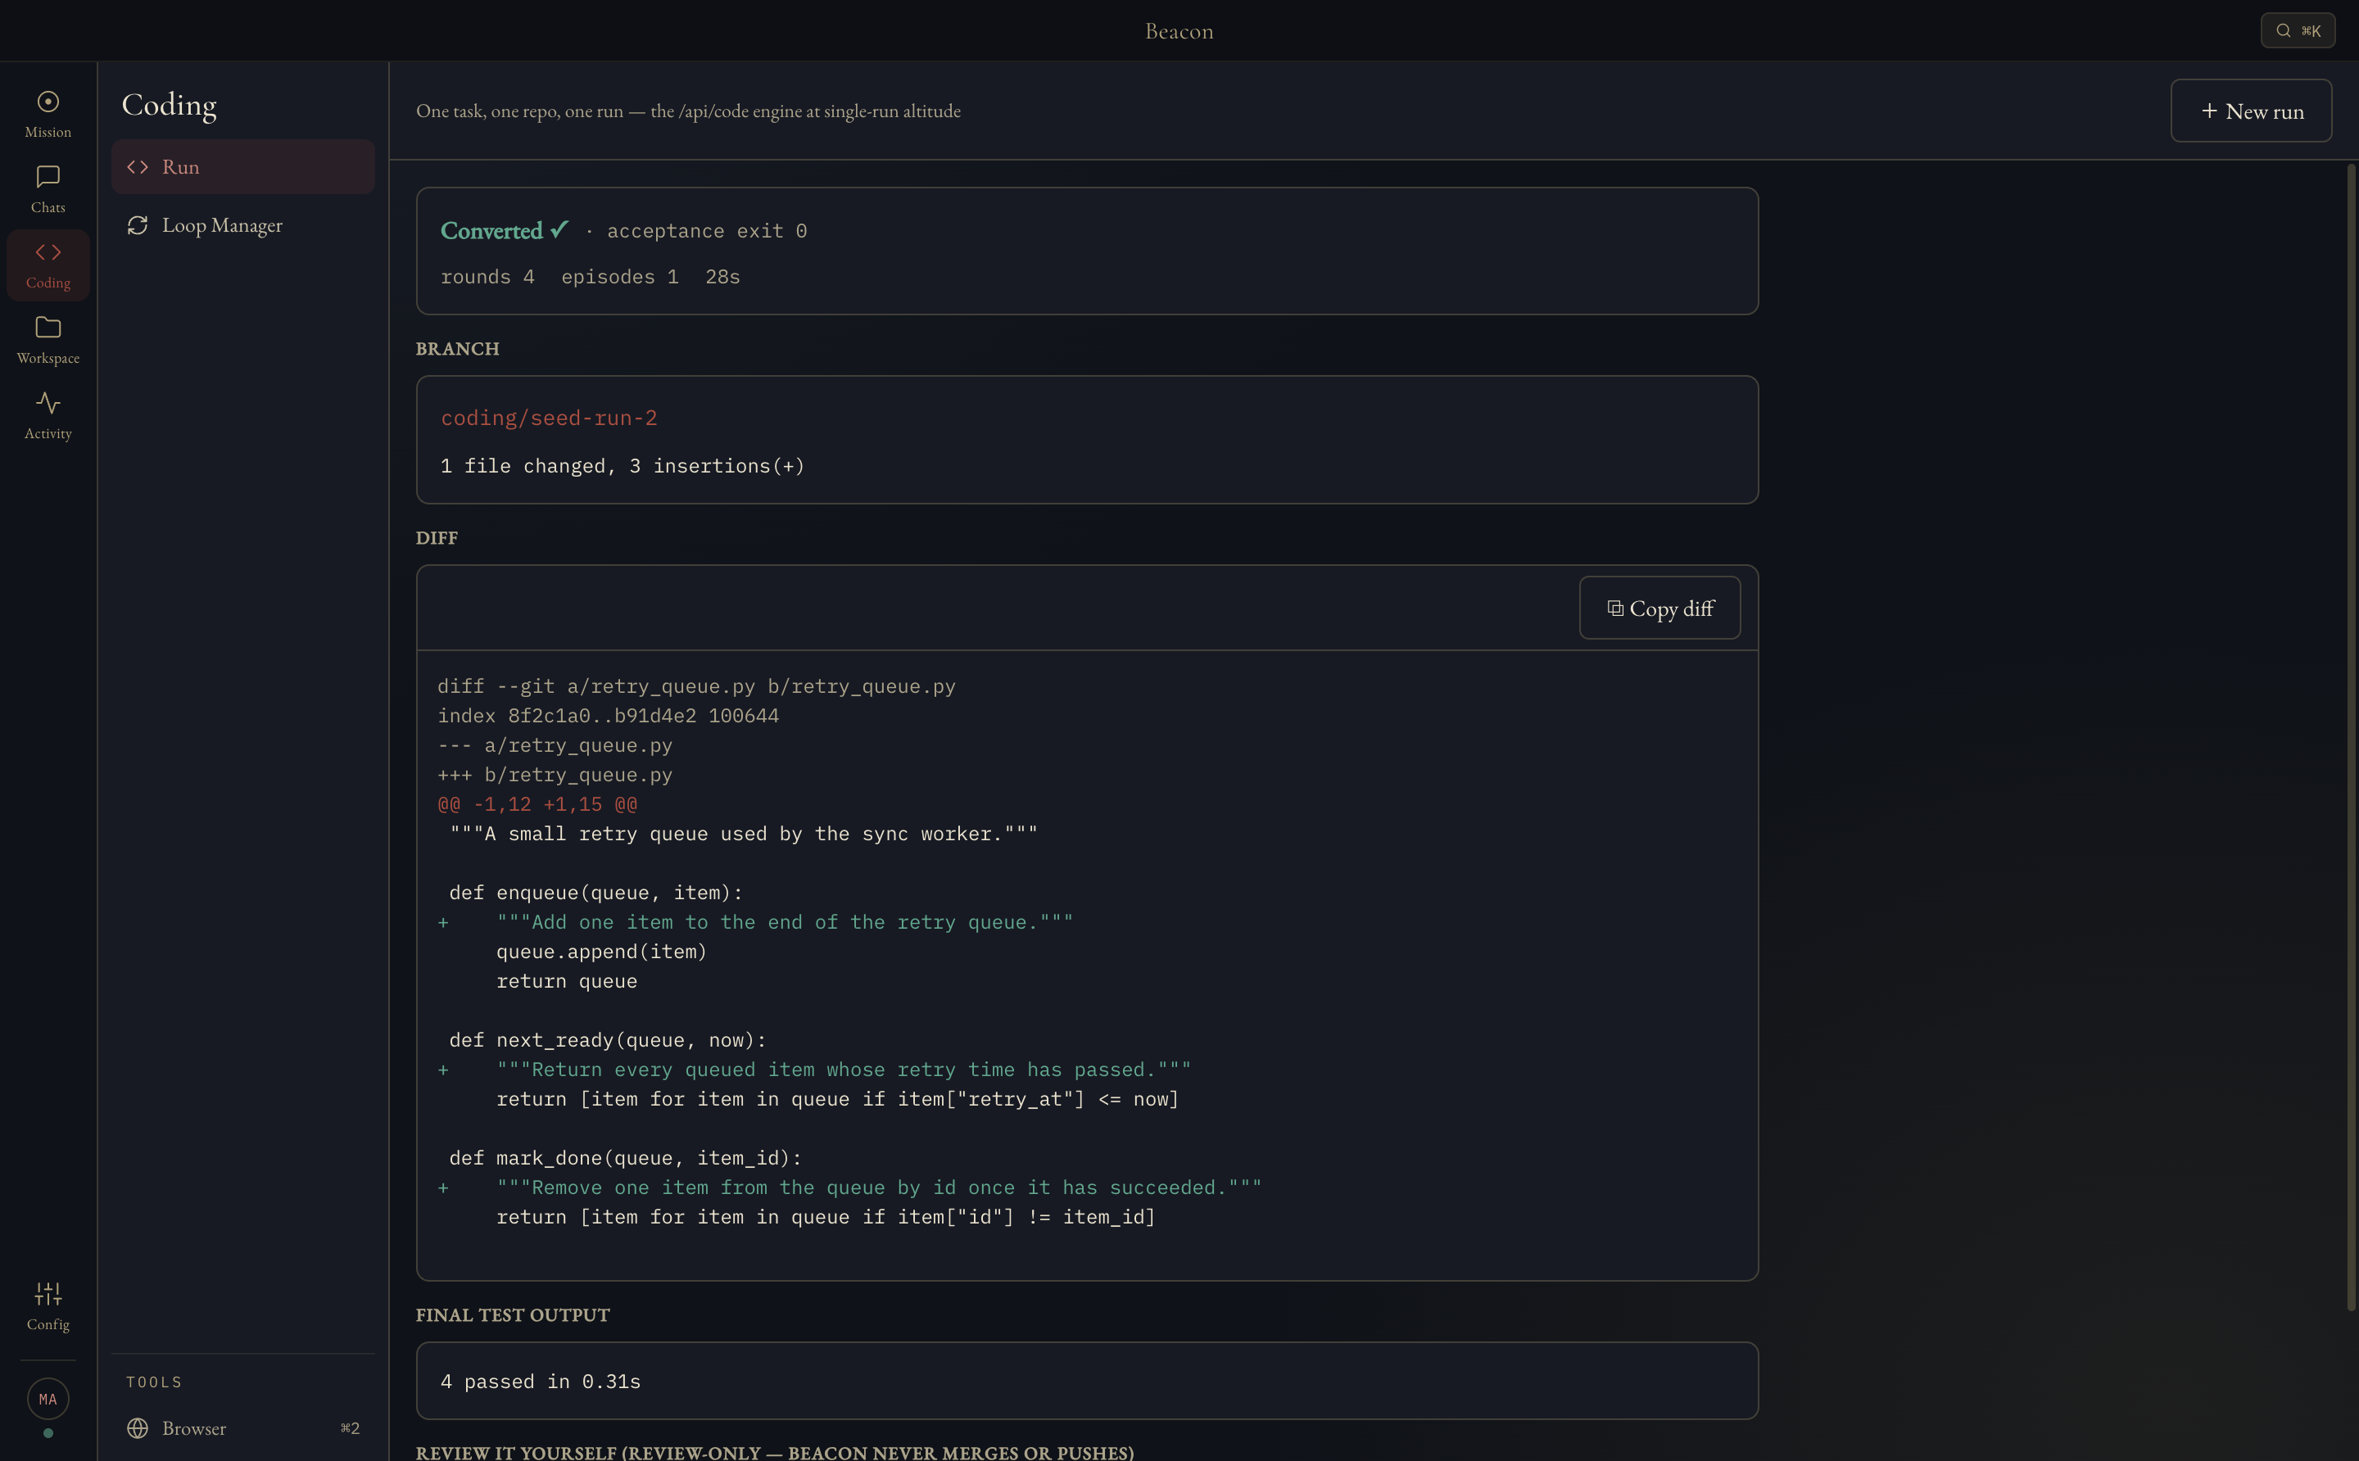The image size is (2359, 1461).
Task: Click the @@ -1,12 +1,15 @@ hunk header
Action: click(x=537, y=804)
